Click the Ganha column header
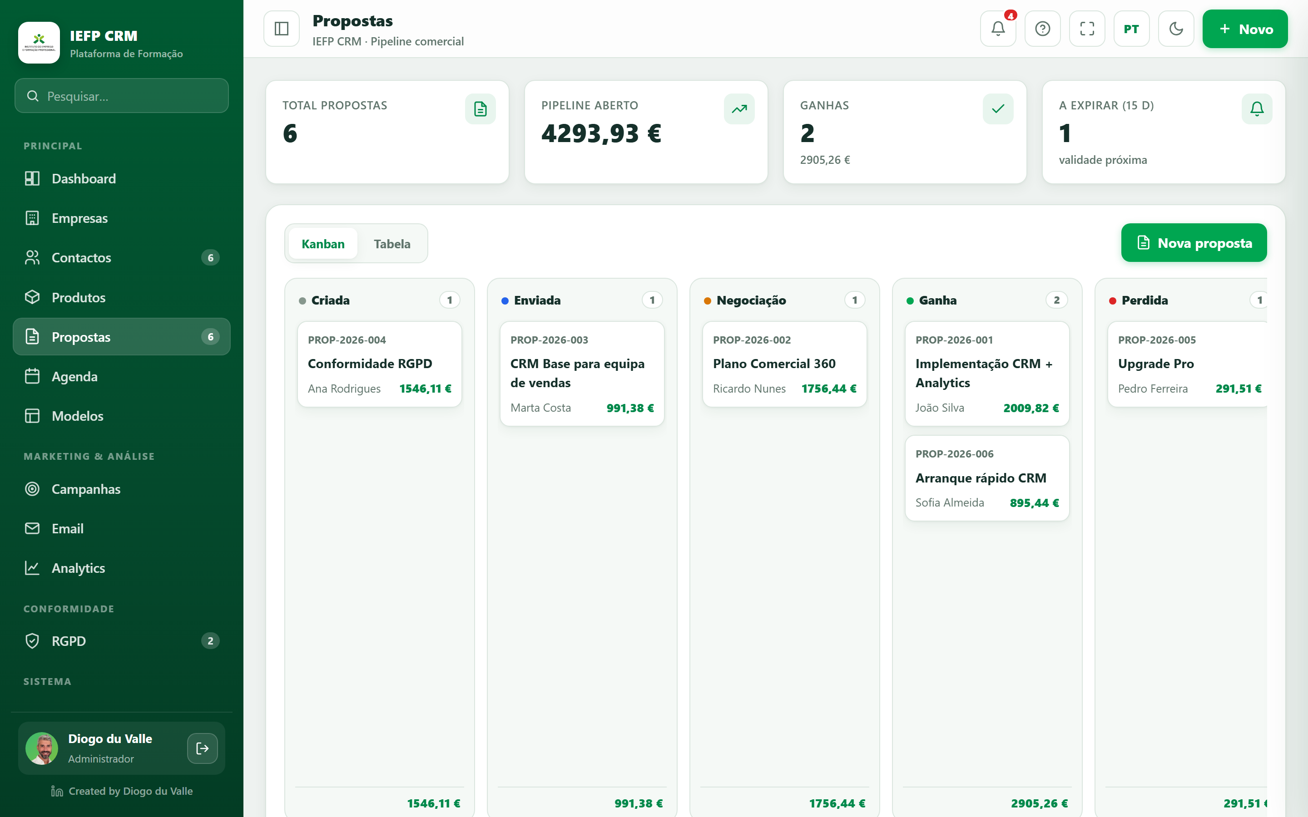This screenshot has height=817, width=1308. [x=987, y=300]
